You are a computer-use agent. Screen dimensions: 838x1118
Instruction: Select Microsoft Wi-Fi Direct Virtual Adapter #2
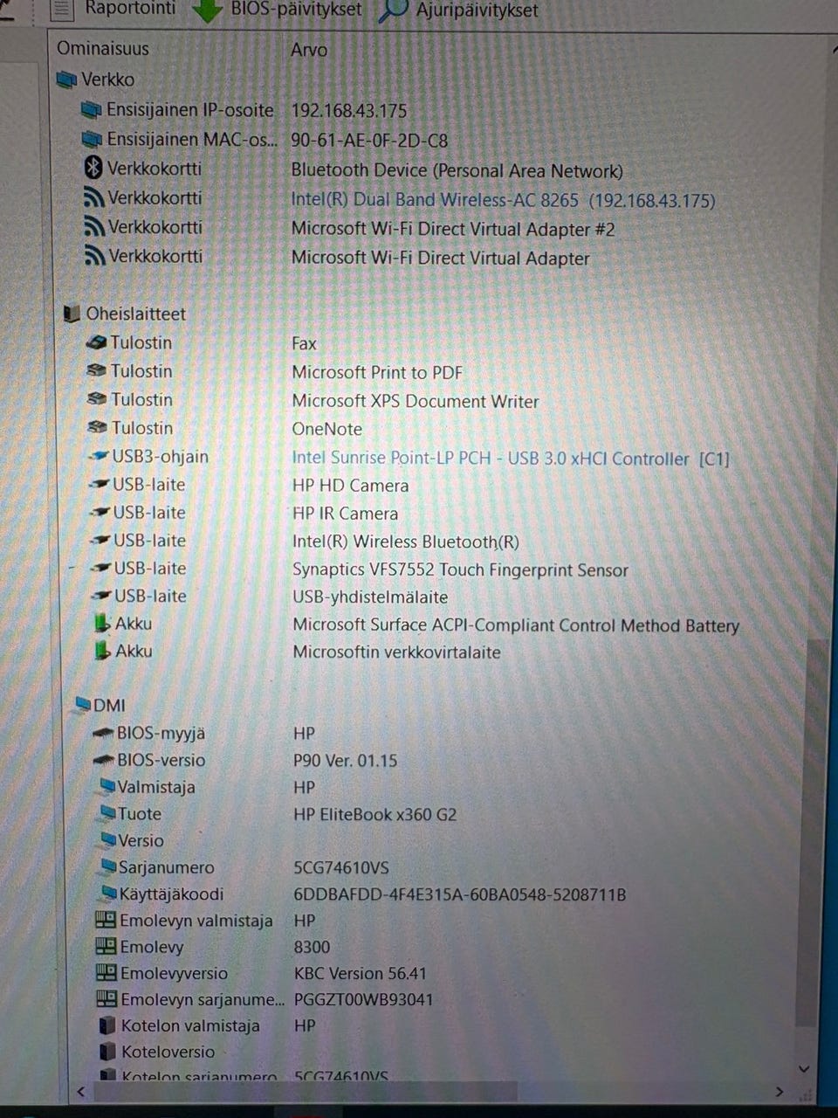453,229
